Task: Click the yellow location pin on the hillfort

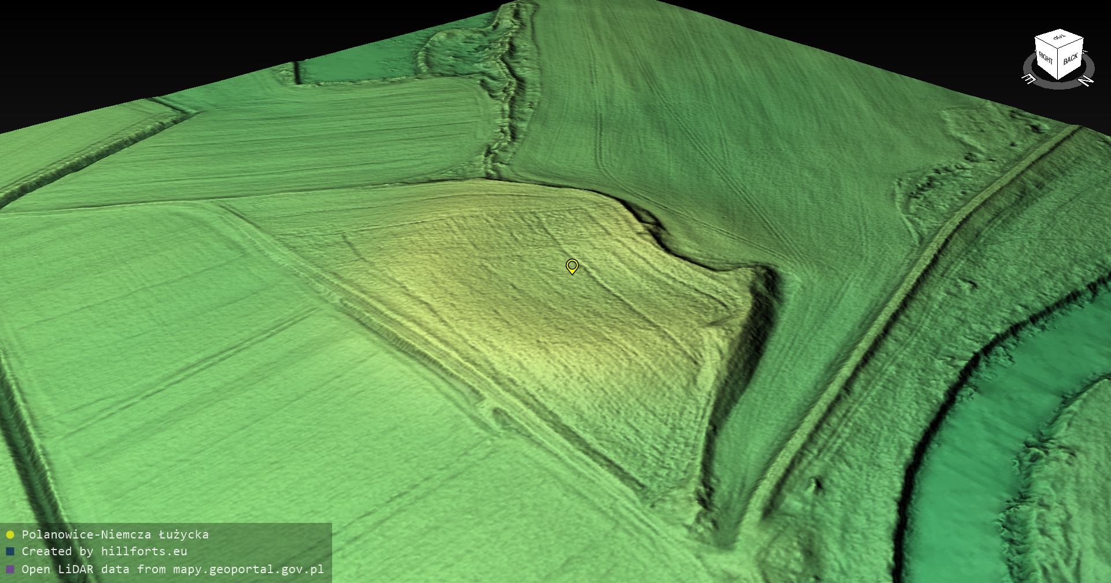Action: (x=572, y=266)
